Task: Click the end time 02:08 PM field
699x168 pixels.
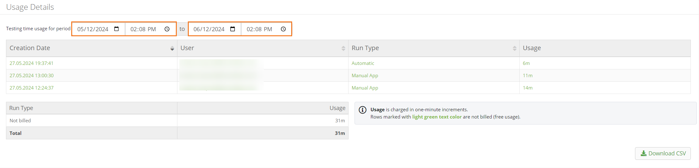Action: tap(259, 29)
